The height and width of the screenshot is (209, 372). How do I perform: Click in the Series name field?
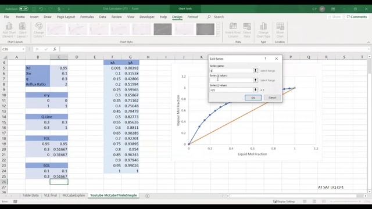(231, 71)
